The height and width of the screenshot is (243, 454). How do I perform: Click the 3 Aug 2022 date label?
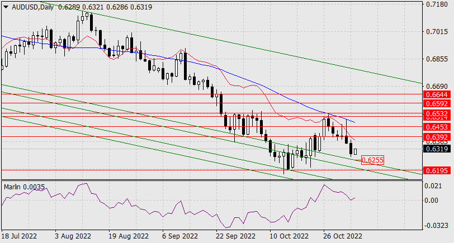[73, 236]
